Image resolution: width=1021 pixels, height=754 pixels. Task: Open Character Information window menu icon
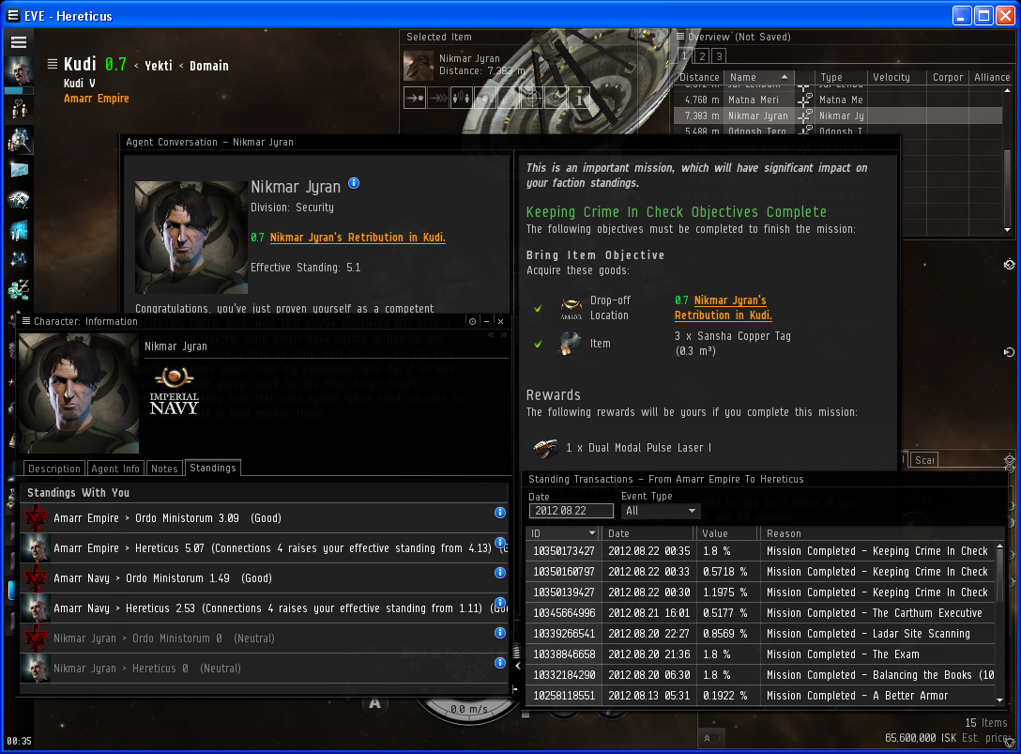pyautogui.click(x=26, y=321)
